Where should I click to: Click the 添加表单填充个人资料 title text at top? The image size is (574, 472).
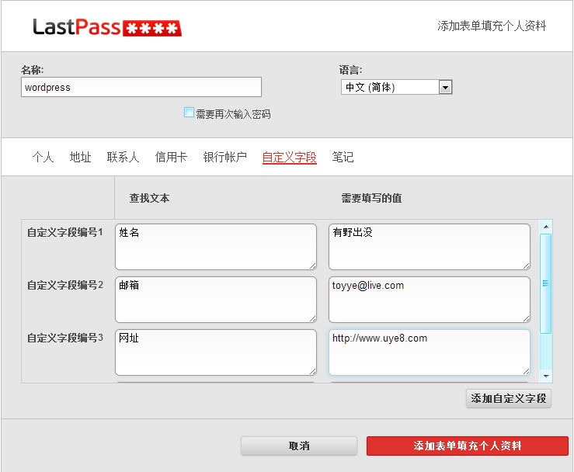tap(491, 26)
